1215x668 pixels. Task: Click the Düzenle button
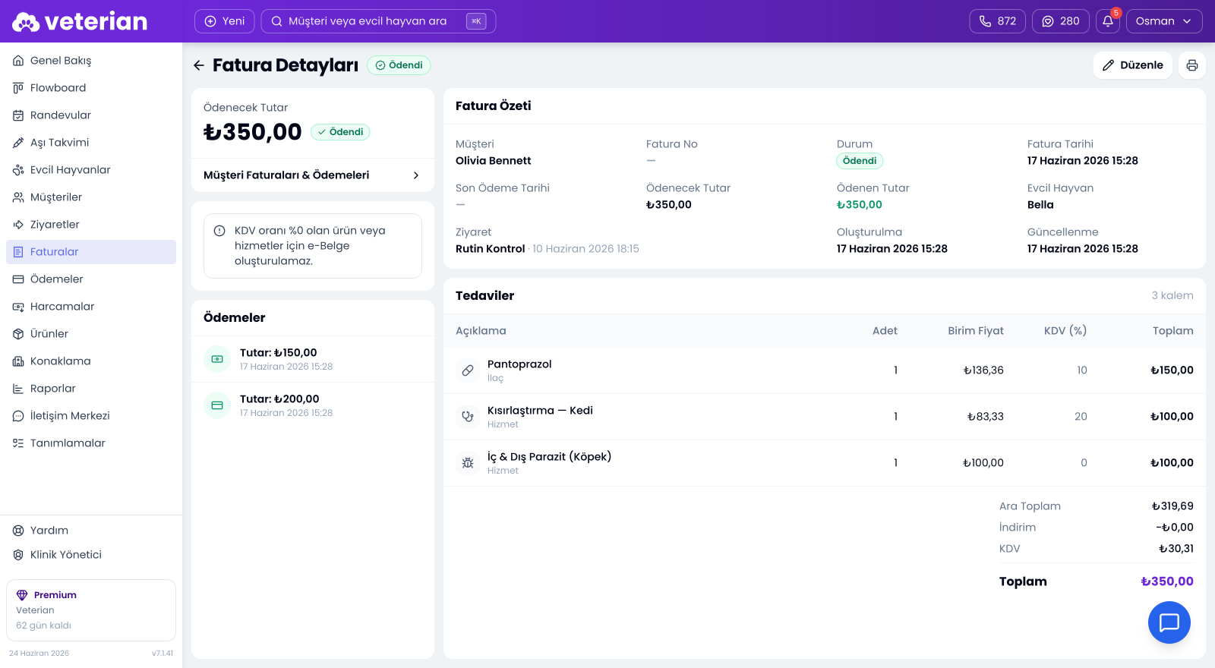click(1133, 65)
